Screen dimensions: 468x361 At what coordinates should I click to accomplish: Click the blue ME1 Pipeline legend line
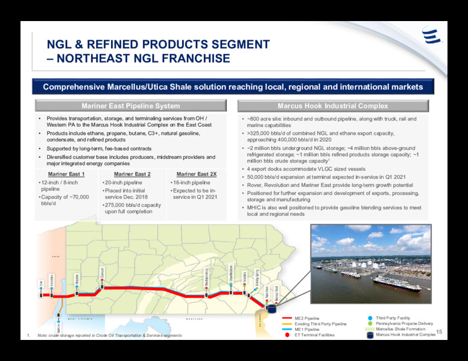point(287,330)
